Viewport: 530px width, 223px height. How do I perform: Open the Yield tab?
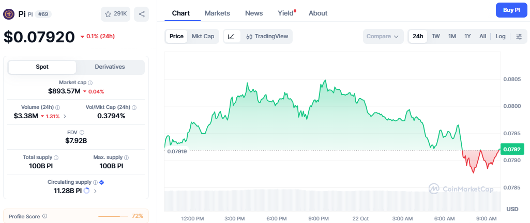286,13
